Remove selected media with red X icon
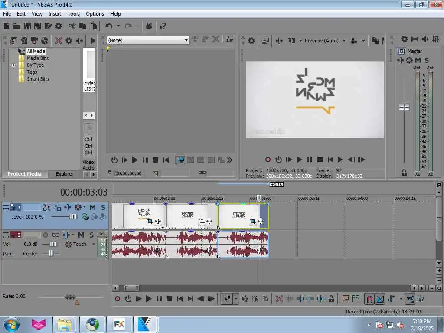Image resolution: width=444 pixels, height=333 pixels. [59, 41]
